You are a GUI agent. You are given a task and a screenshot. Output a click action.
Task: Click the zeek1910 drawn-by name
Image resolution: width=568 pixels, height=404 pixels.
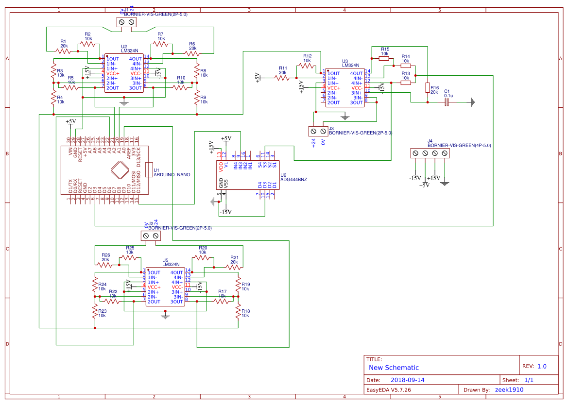[510, 389]
